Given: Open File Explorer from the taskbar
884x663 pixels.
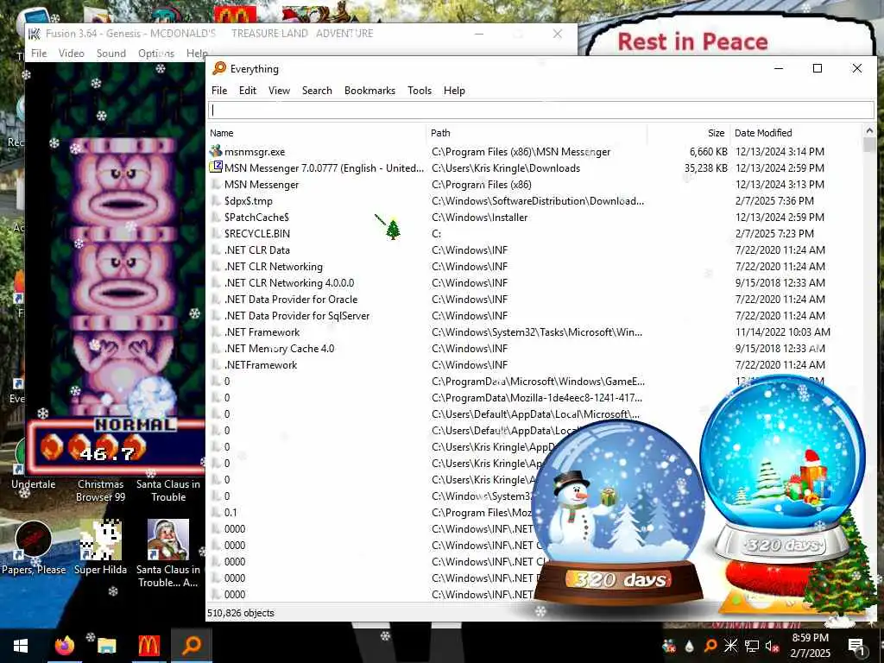Looking at the screenshot, I should [106, 646].
